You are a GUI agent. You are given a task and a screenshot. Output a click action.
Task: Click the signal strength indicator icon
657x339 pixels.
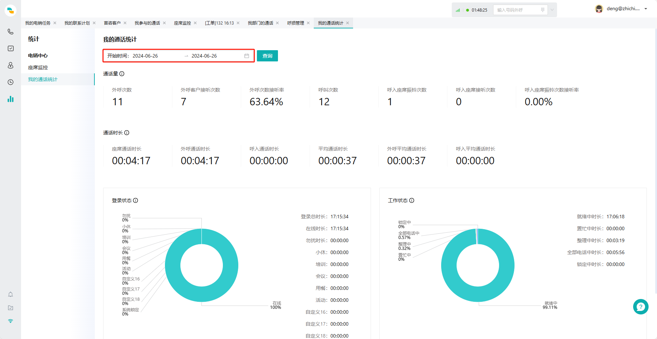[458, 10]
